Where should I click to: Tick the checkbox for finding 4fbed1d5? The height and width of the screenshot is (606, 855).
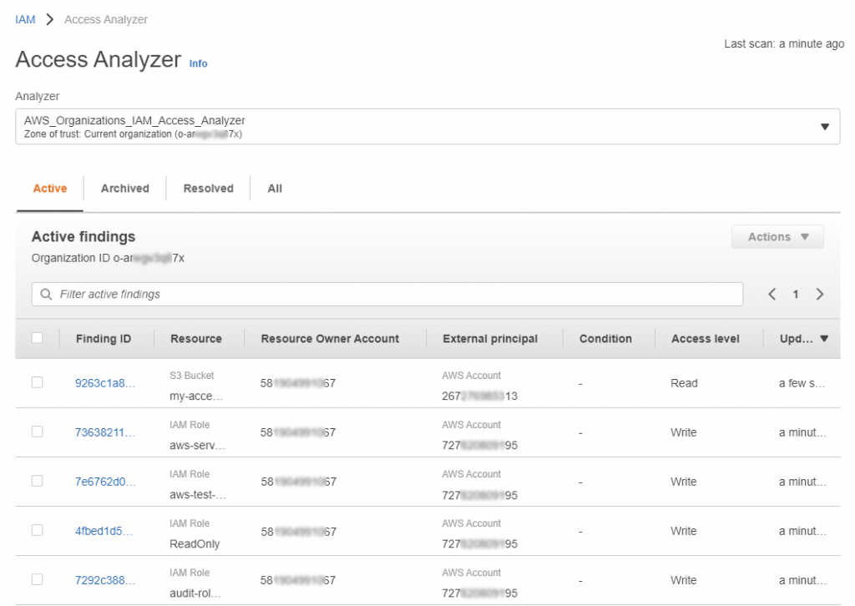coord(37,530)
